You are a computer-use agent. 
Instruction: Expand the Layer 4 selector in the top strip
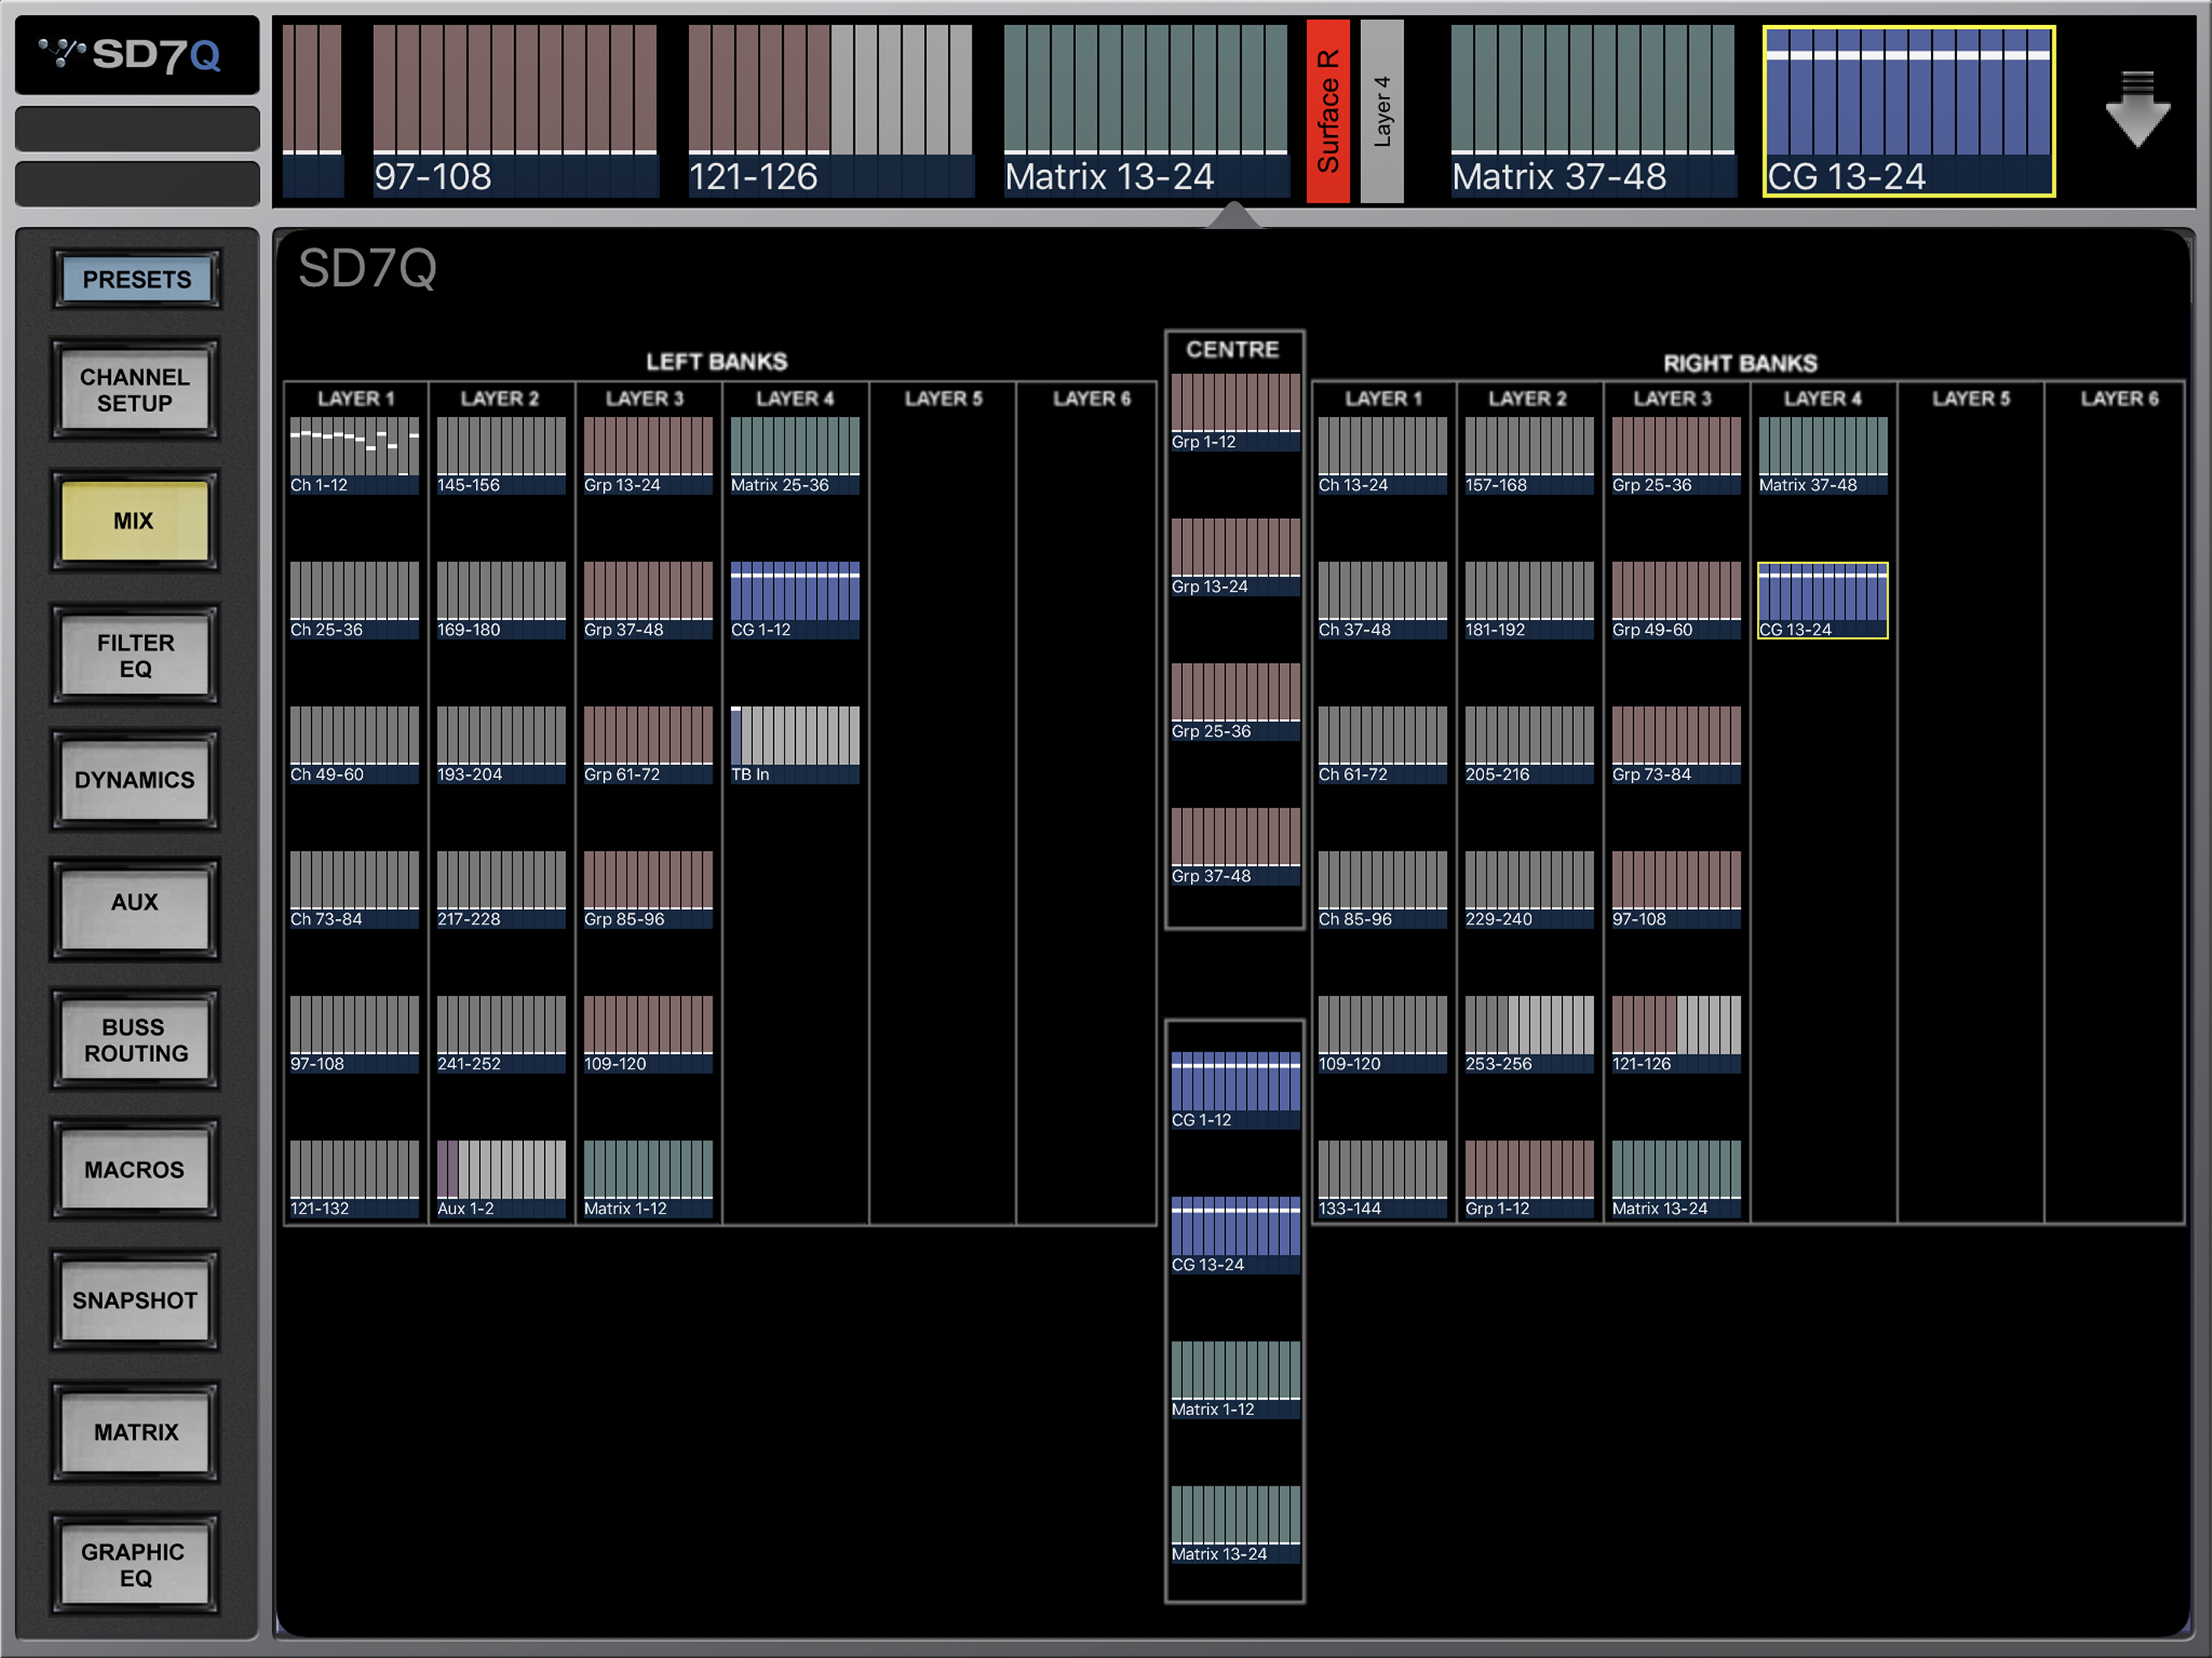pyautogui.click(x=1382, y=111)
